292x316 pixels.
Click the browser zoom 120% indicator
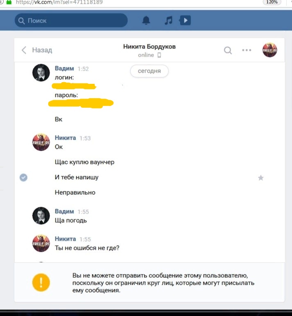click(272, 2)
